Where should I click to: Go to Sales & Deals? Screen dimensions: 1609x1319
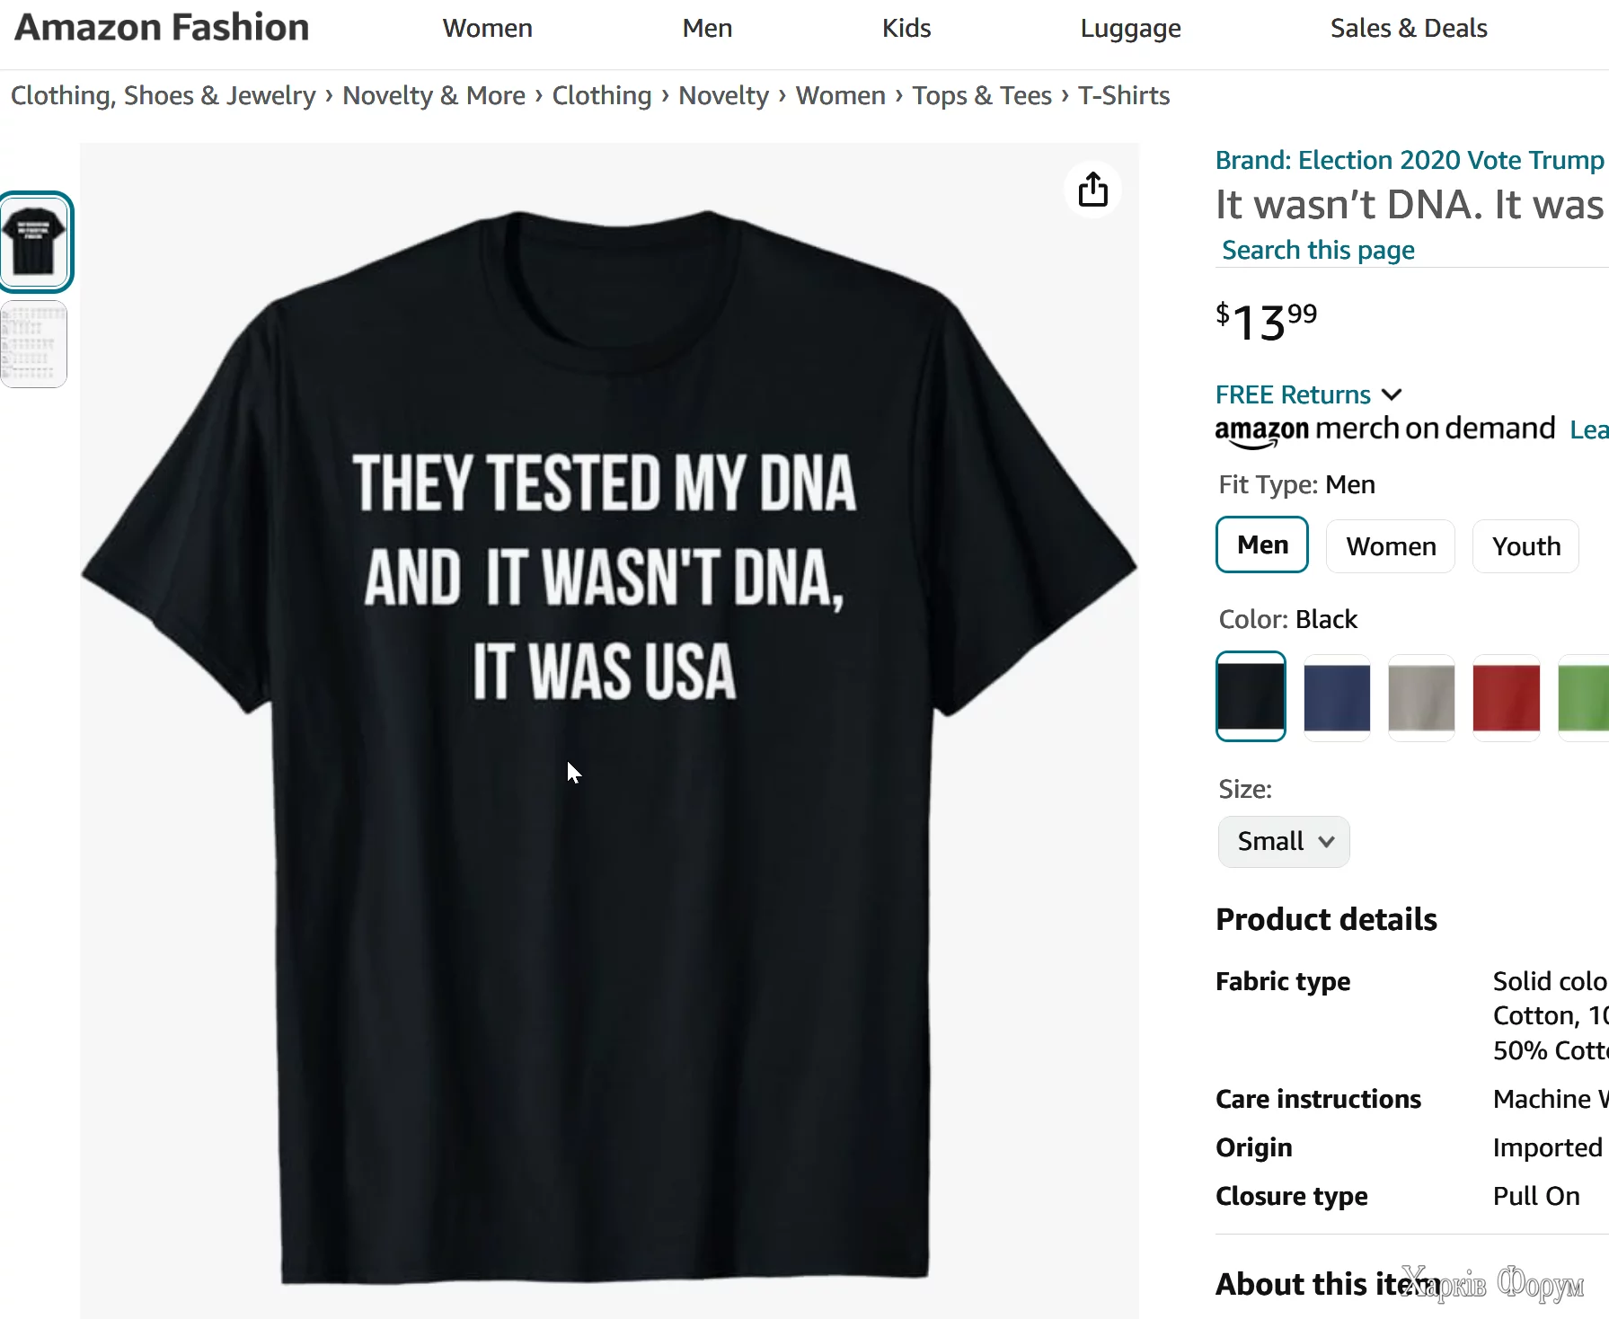point(1408,29)
